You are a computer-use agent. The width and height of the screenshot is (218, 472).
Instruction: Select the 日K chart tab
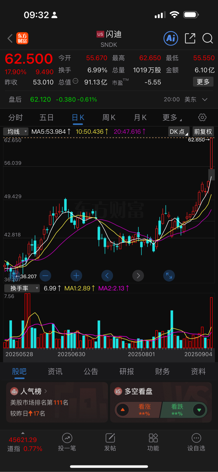(78, 117)
